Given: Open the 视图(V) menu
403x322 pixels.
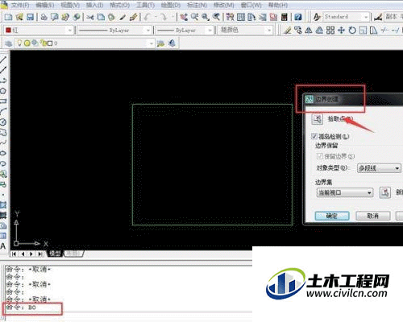Looking at the screenshot, I should point(70,5).
